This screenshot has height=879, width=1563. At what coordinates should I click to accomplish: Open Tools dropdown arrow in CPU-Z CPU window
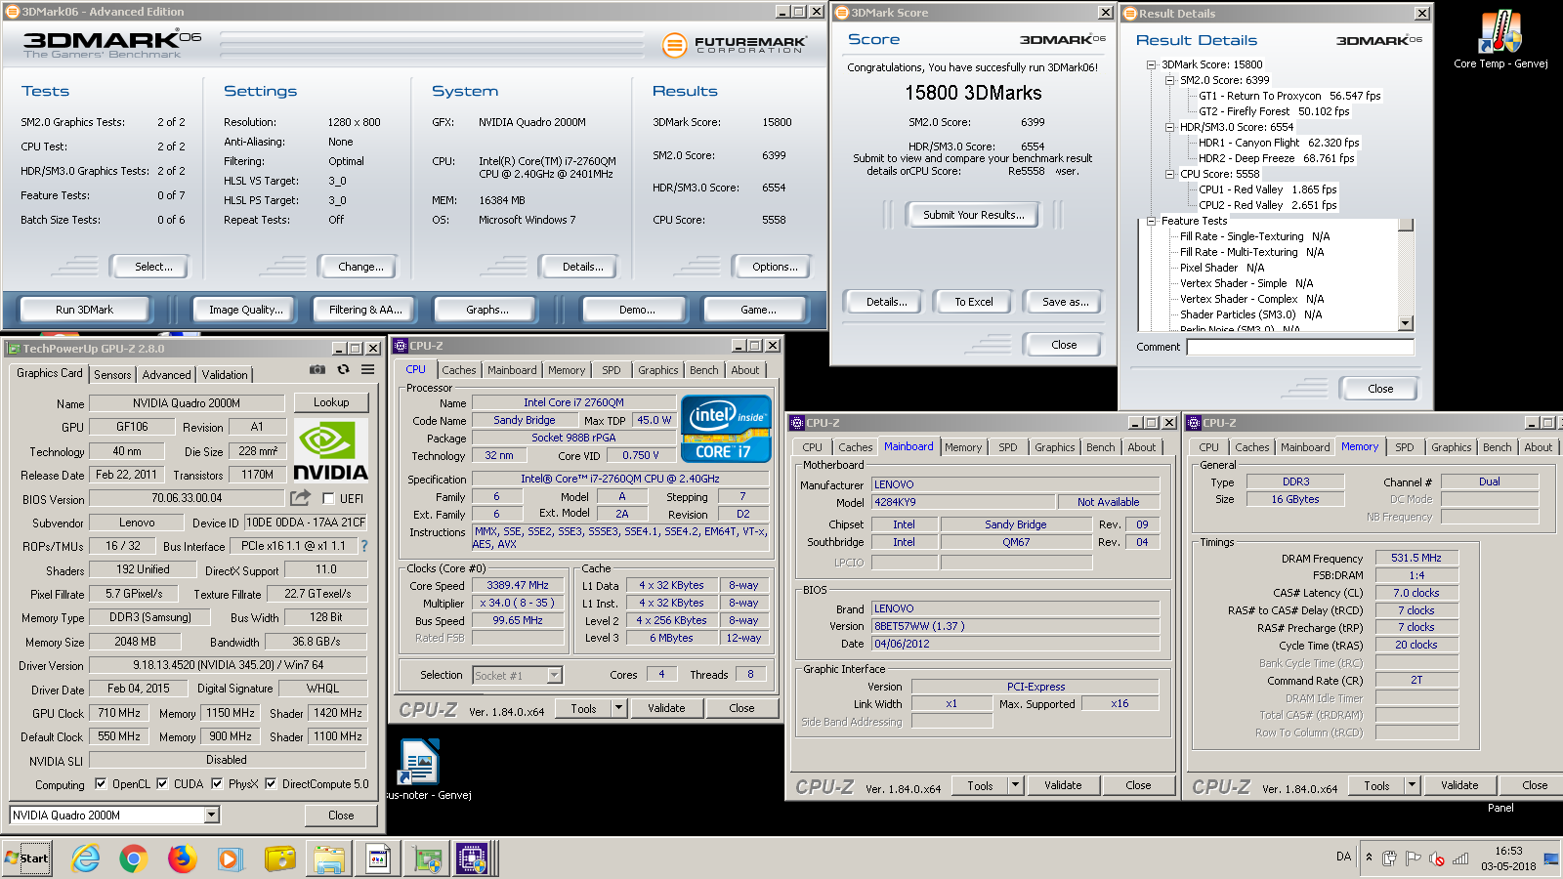pyautogui.click(x=618, y=708)
